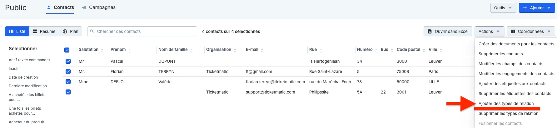Sort by Code postal column
557x128 pixels.
pos(408,50)
